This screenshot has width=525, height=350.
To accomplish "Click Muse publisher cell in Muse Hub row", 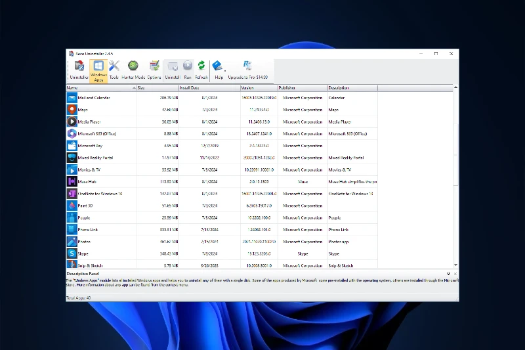I will click(x=303, y=182).
